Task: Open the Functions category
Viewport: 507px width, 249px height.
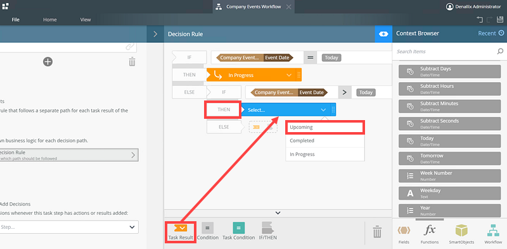Action: 430,234
